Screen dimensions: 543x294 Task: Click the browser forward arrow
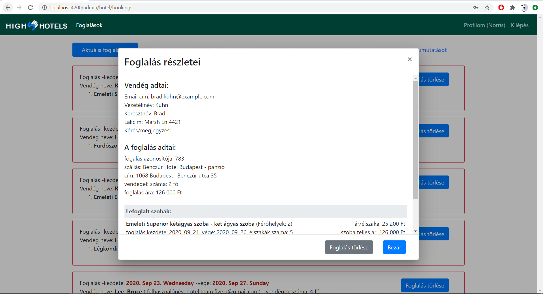tap(19, 8)
